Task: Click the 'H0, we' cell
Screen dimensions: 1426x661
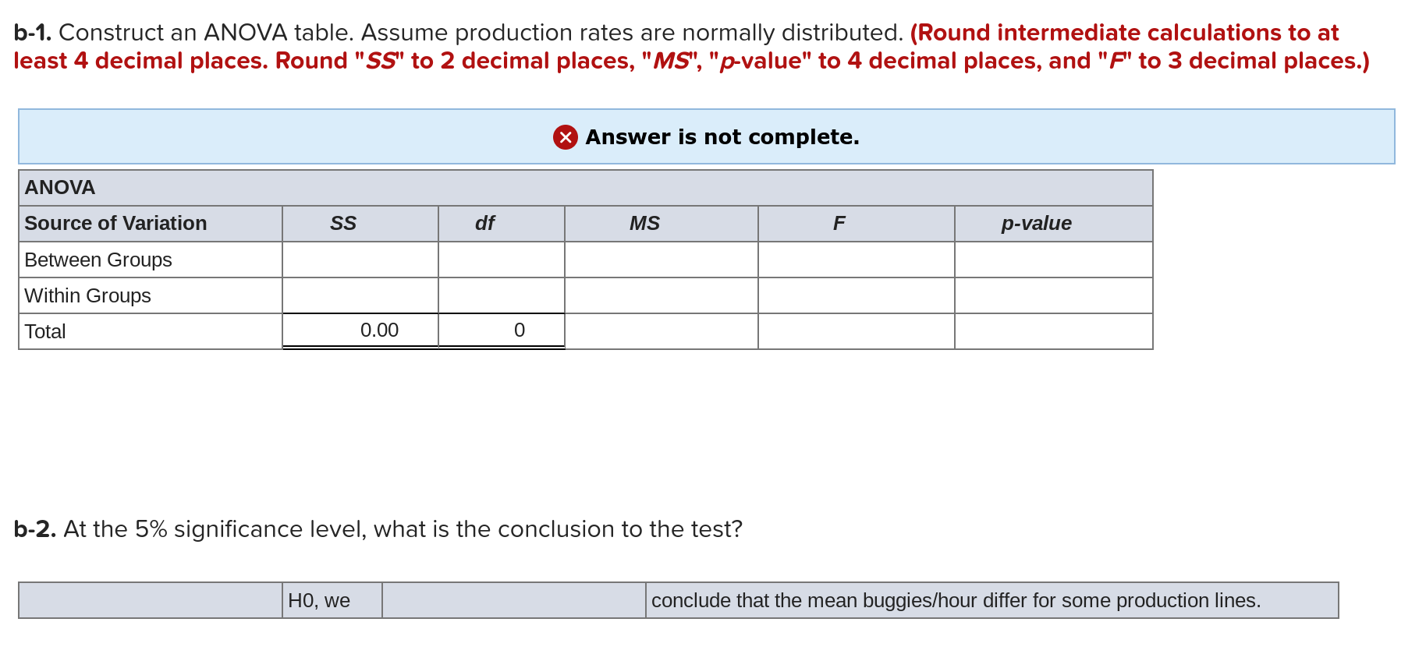Action: tap(331, 600)
